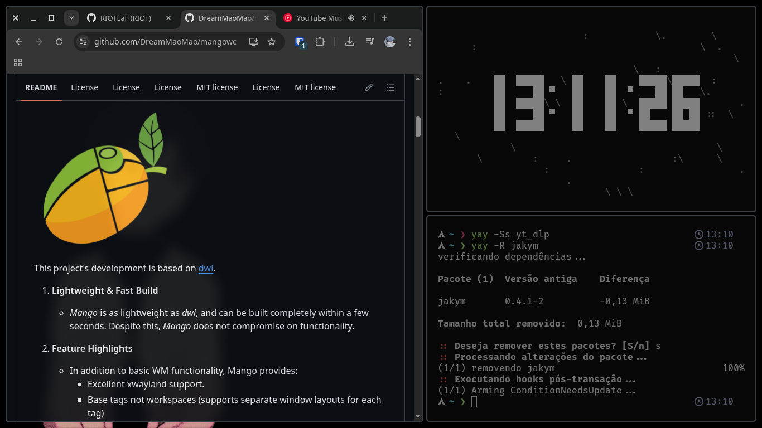This screenshot has height=428, width=762.
Task: Click 'In addition to basic WM functionality' text
Action: coord(184,371)
